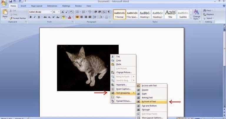Open the shading paint bucket
The height and width of the screenshot is (119, 226).
[x=101, y=17]
